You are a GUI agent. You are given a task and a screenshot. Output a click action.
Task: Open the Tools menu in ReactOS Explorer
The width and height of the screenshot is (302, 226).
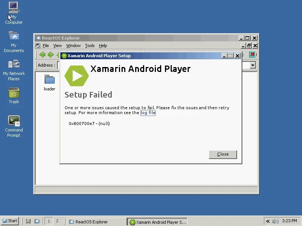(90, 46)
